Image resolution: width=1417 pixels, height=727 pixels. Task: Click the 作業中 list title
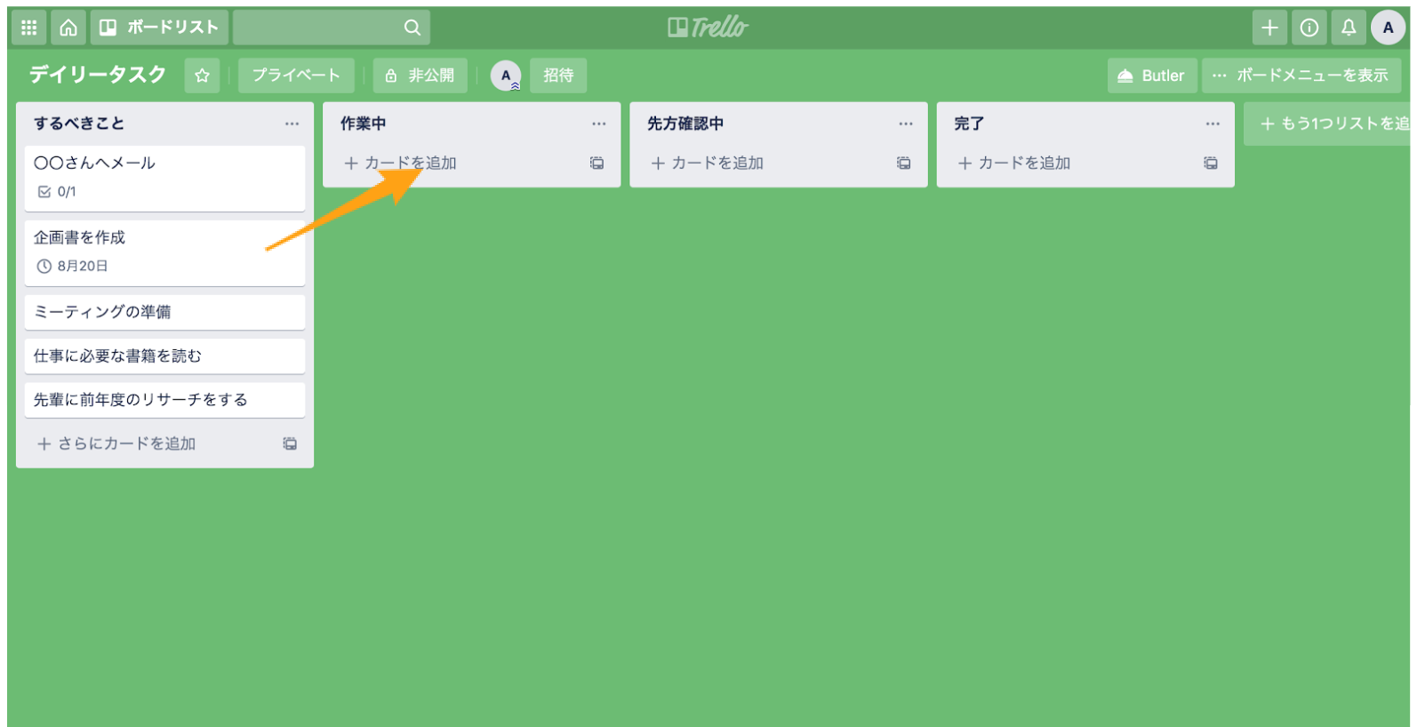364,124
